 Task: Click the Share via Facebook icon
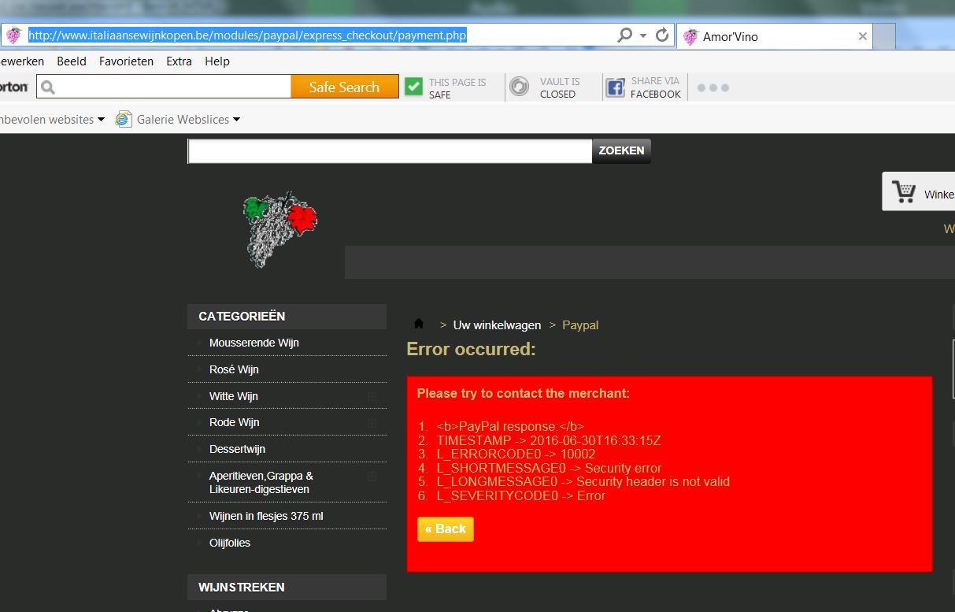tap(615, 87)
